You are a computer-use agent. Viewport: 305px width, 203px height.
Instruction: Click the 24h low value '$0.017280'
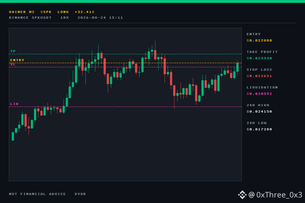(259, 129)
